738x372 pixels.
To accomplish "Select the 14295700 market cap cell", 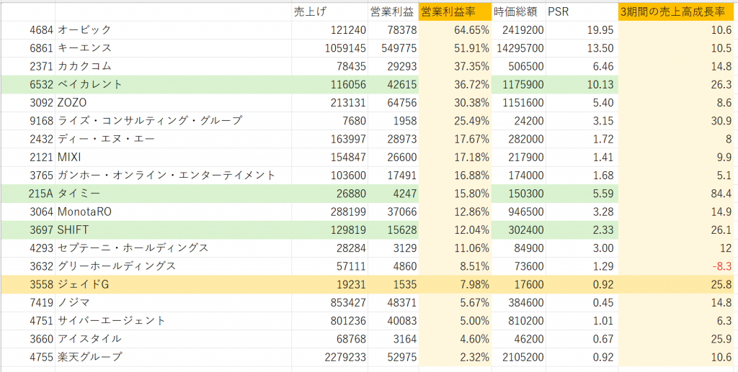I will click(x=520, y=48).
